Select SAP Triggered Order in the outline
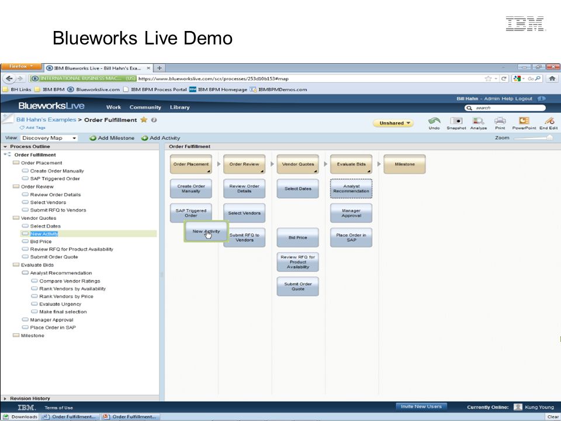 point(55,178)
